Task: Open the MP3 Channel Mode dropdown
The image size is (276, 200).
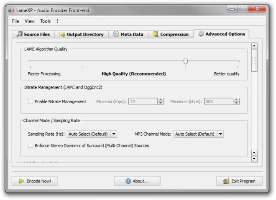Action: [199, 134]
